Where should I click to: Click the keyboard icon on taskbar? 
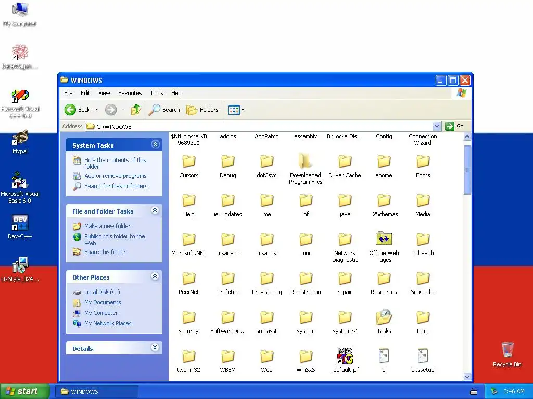click(474, 392)
